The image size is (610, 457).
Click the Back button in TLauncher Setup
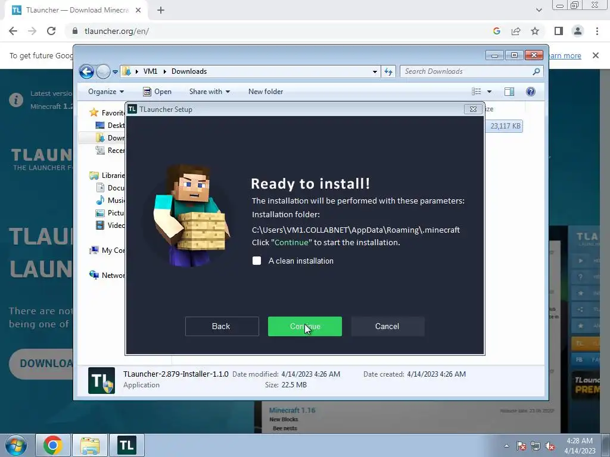[222, 326]
